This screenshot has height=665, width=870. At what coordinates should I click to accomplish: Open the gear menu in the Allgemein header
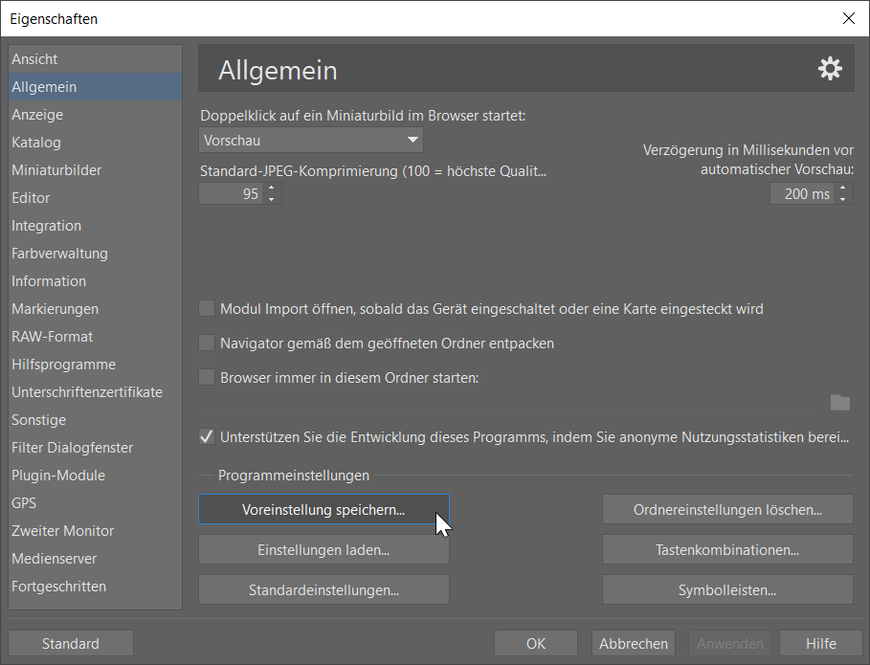829,67
